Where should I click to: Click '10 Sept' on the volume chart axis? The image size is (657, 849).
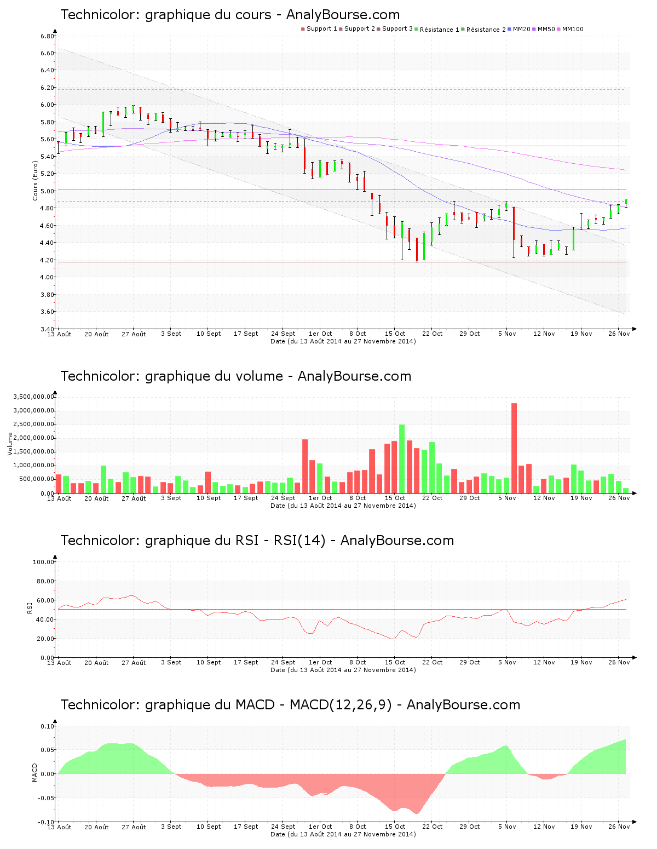[209, 498]
